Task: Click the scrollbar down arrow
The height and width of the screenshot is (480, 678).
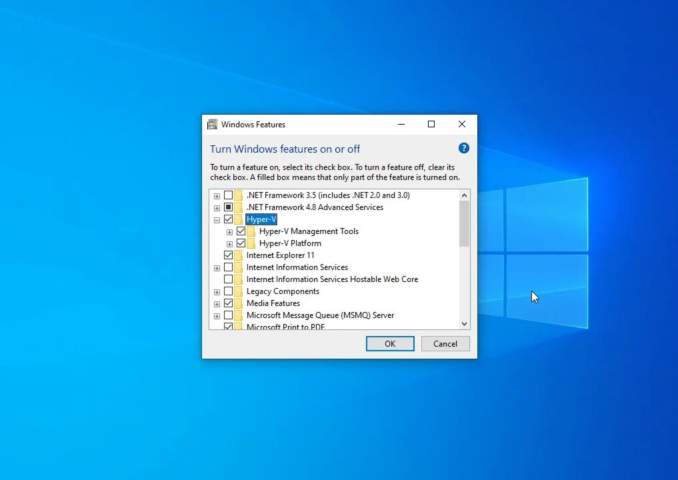Action: pyautogui.click(x=465, y=324)
